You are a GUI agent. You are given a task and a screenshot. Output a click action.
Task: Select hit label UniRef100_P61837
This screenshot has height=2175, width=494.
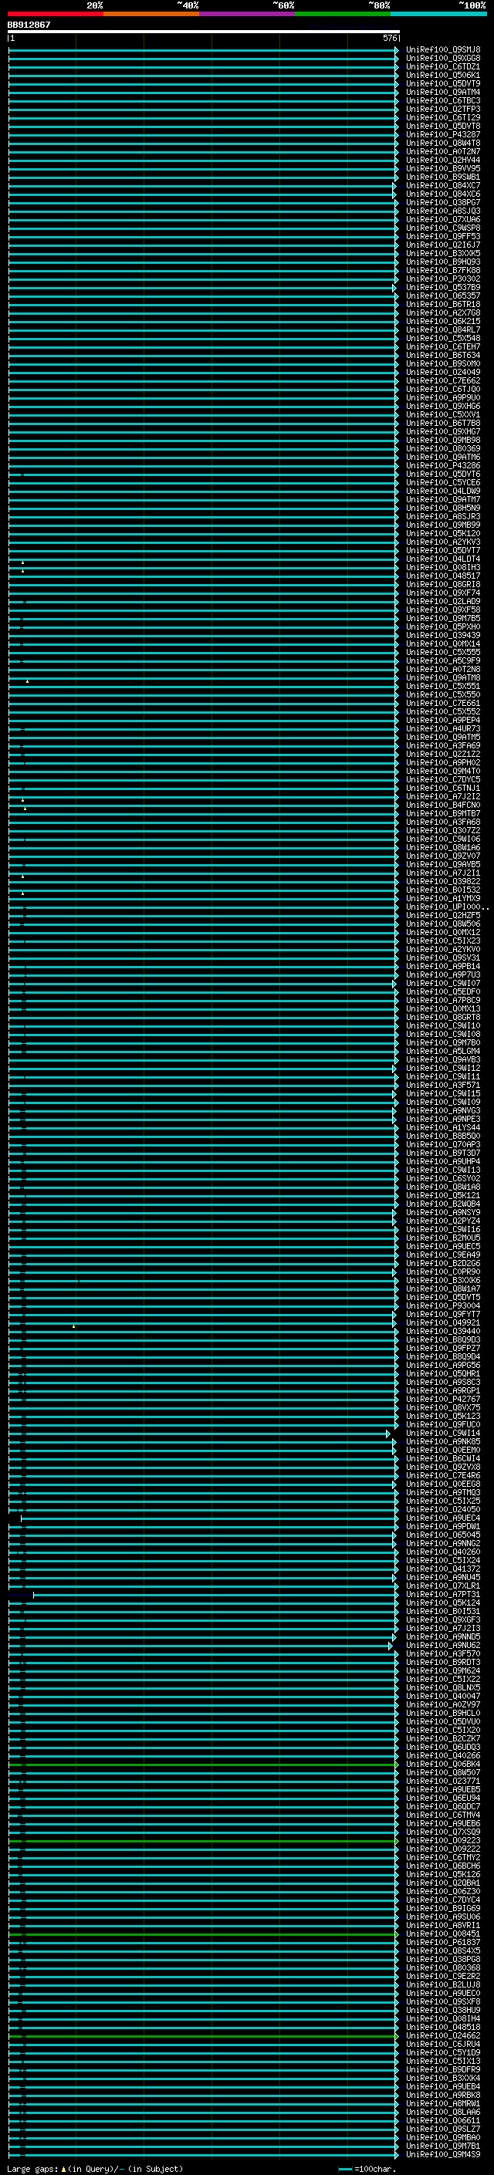tap(442, 1943)
